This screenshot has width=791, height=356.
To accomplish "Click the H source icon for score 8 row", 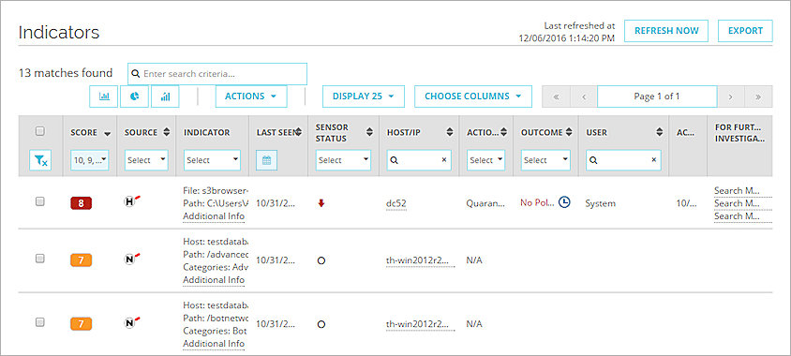I will pos(131,201).
